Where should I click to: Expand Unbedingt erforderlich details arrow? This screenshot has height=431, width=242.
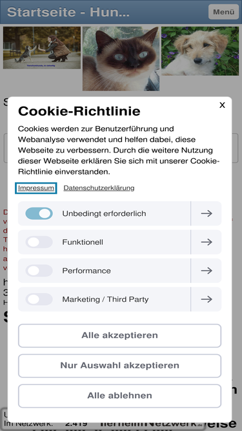[x=207, y=214]
